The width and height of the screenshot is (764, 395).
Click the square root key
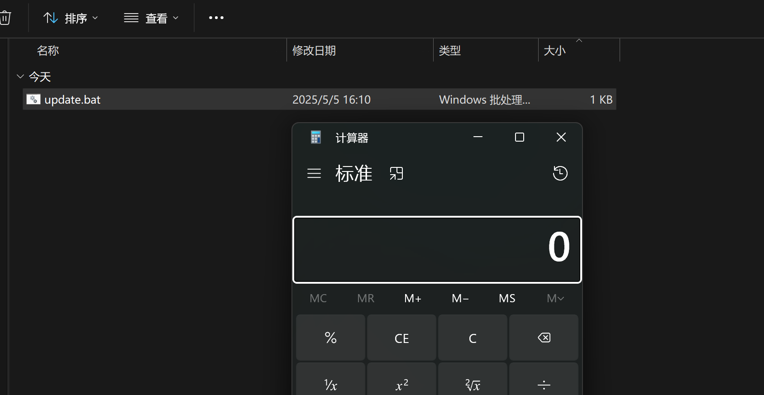473,379
